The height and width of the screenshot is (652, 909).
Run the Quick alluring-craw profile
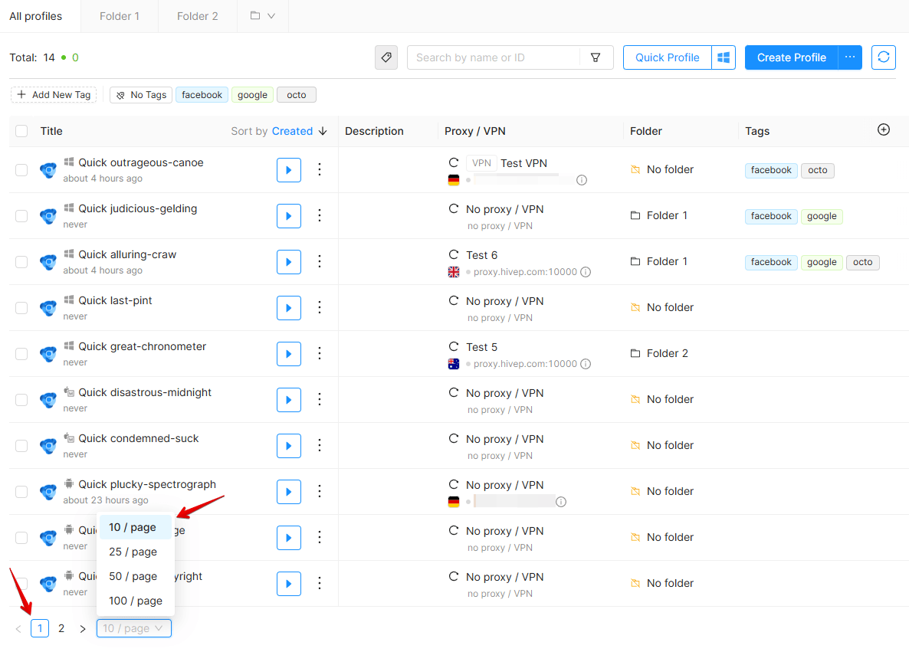(x=289, y=262)
